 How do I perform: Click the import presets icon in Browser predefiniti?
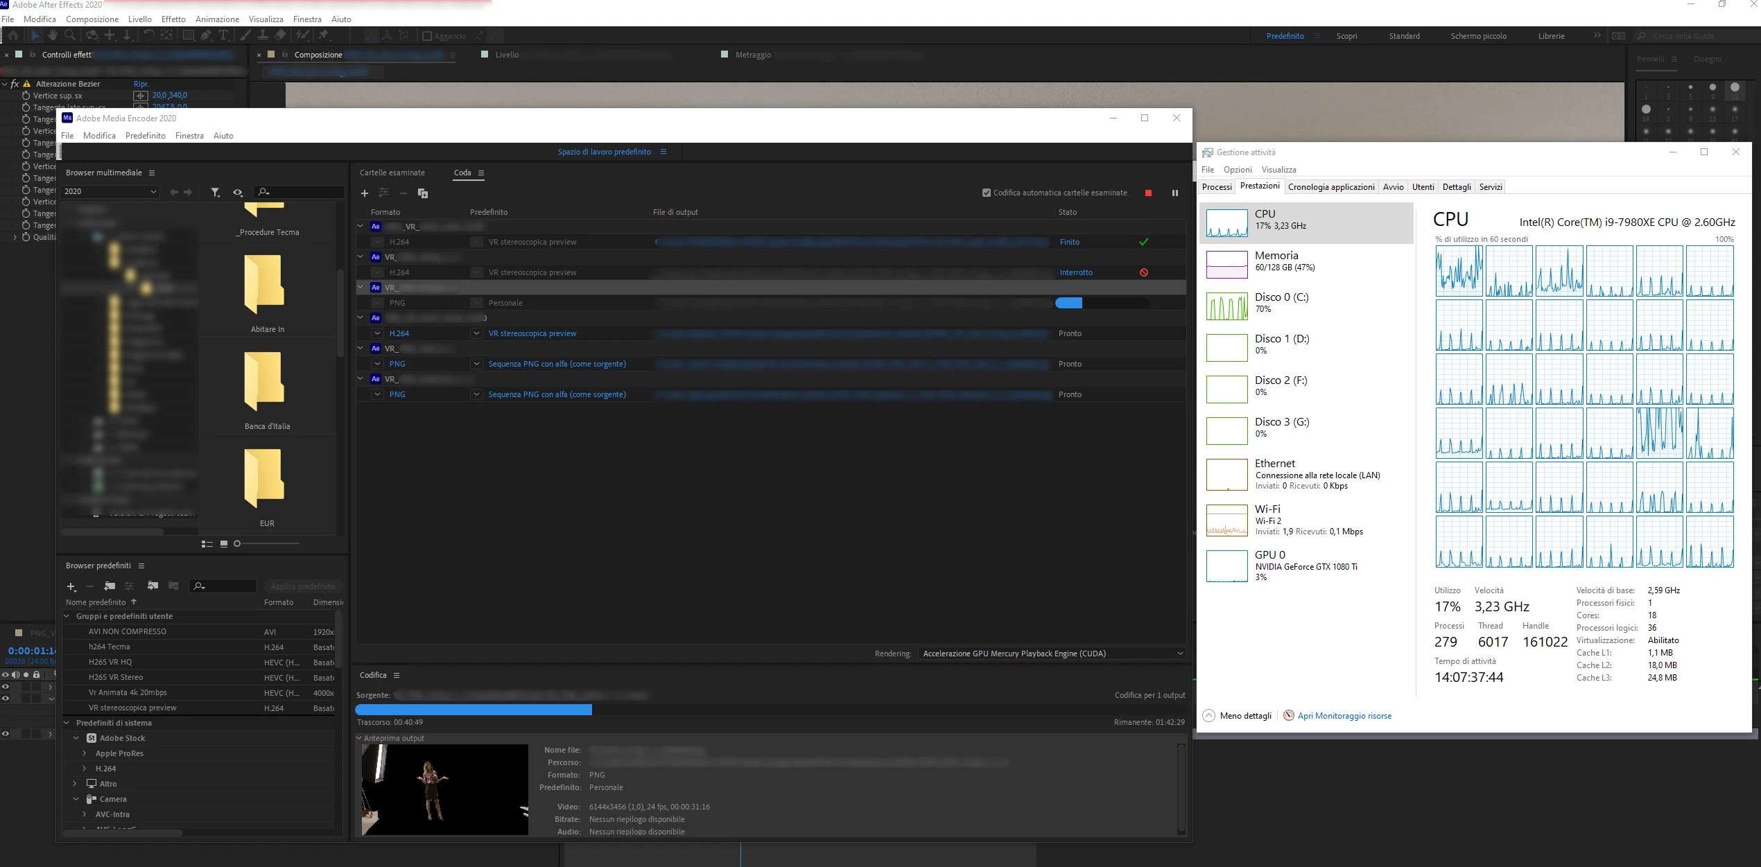153,586
